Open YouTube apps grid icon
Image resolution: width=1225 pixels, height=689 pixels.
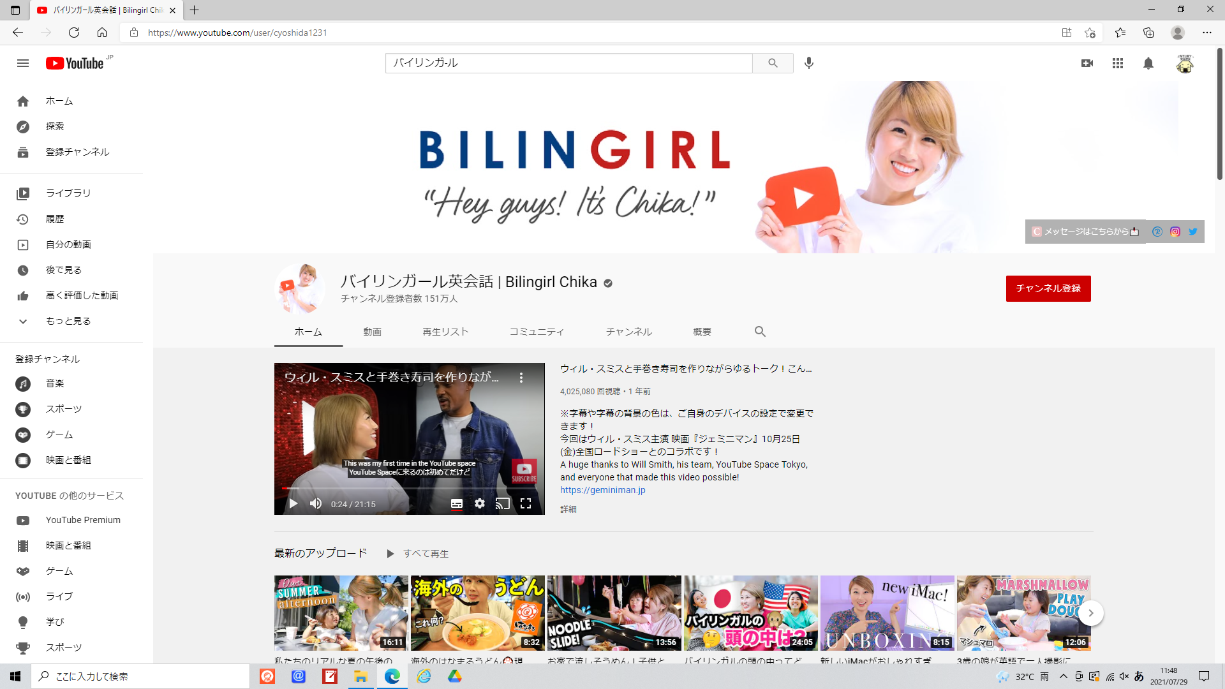tap(1118, 63)
